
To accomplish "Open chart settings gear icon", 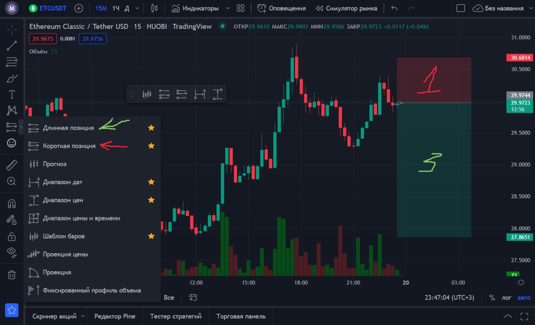I will click(x=521, y=282).
